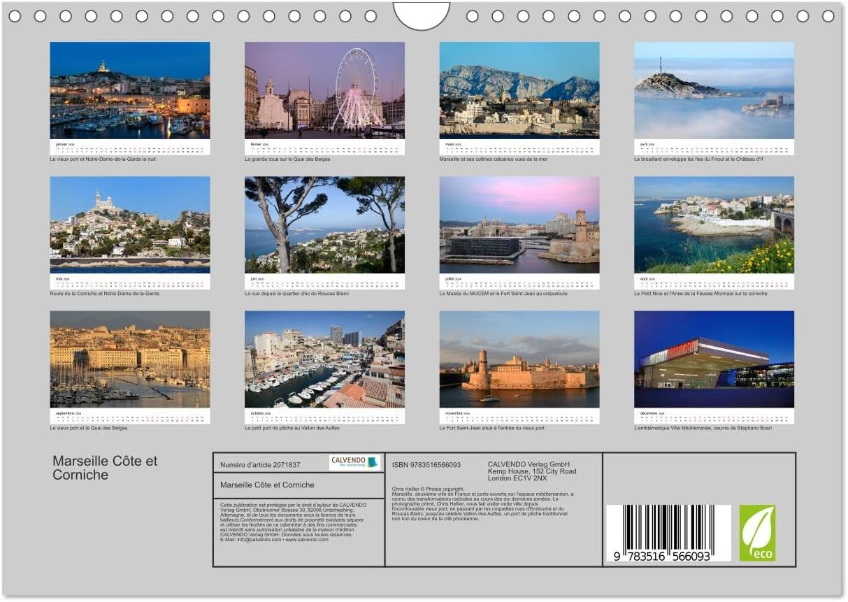Open the June Roucas Blanc pine trees photo
This screenshot has width=848, height=602.
click(324, 224)
